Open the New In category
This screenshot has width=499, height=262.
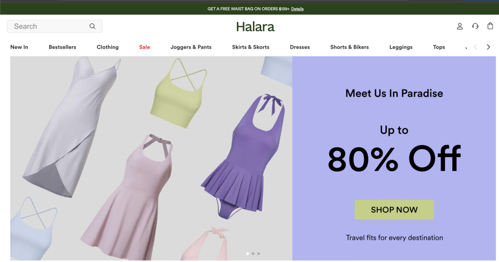pos(19,47)
